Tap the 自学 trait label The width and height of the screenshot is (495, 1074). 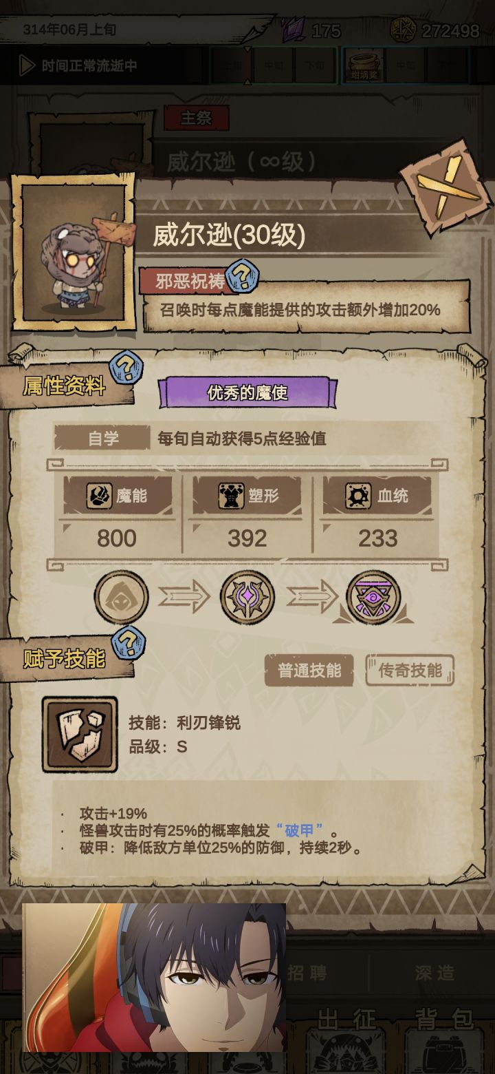tap(102, 439)
